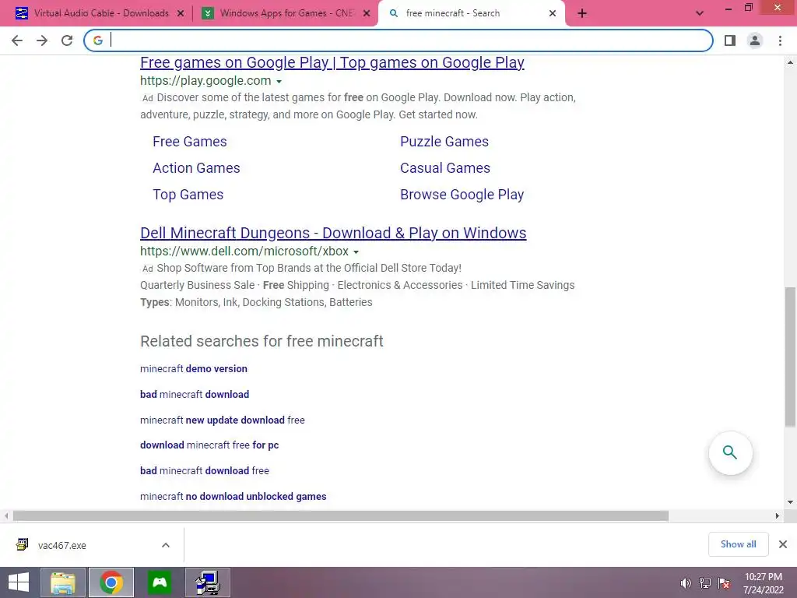Click the network tray icon
This screenshot has height=598, width=797.
(x=705, y=583)
